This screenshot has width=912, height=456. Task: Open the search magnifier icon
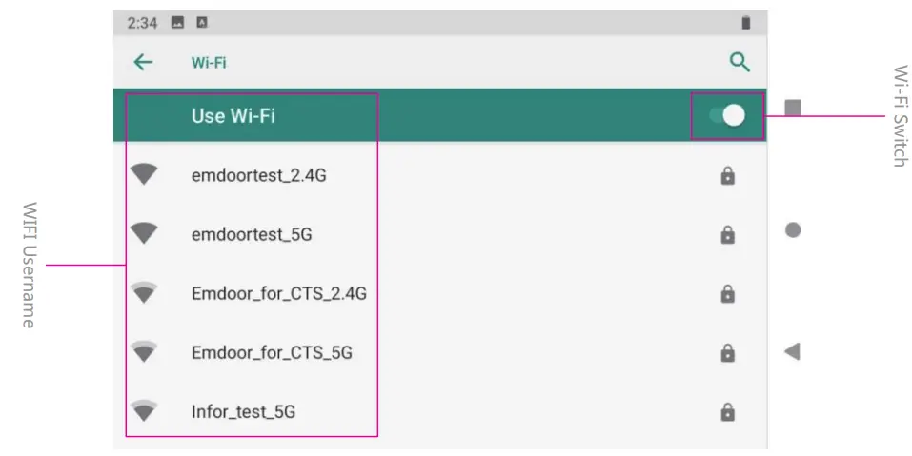[x=740, y=63]
